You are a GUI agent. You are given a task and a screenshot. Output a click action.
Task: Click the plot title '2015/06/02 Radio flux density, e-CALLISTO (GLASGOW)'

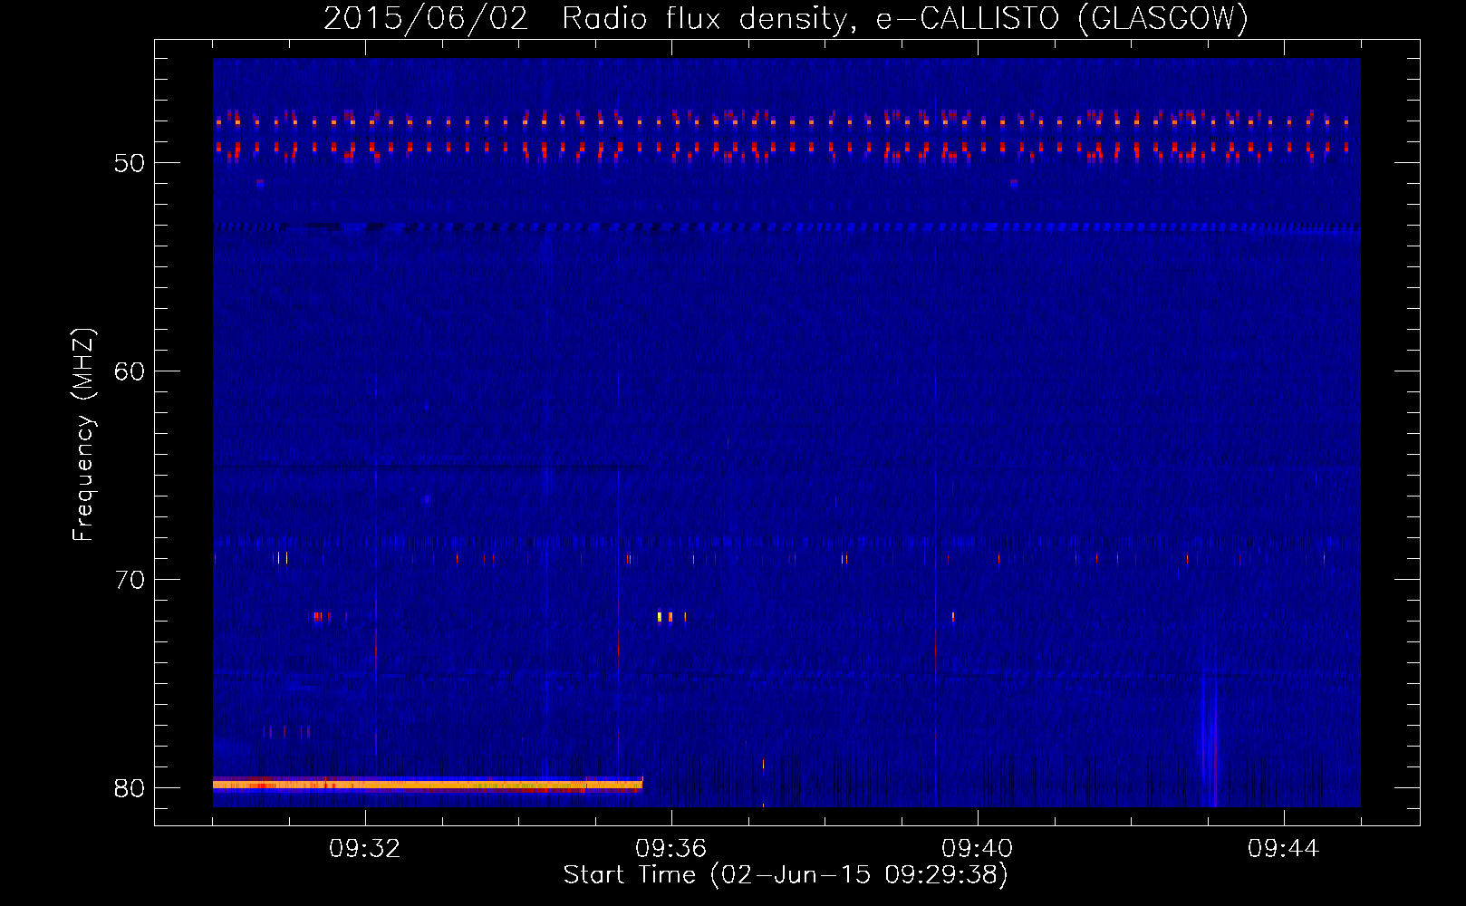(786, 18)
